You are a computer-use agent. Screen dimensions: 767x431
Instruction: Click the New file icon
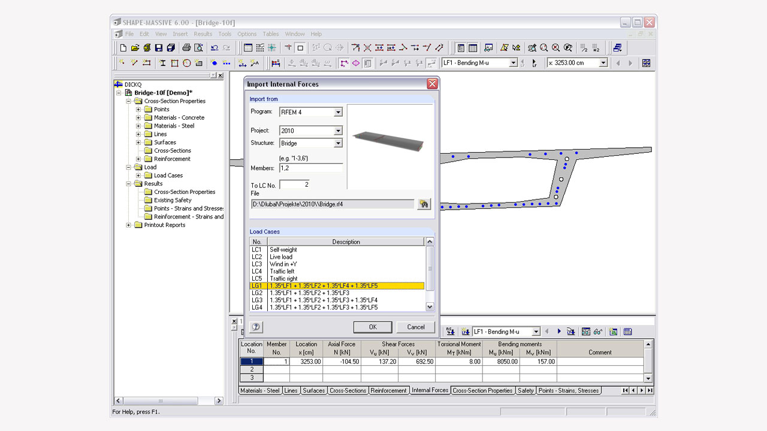(123, 48)
